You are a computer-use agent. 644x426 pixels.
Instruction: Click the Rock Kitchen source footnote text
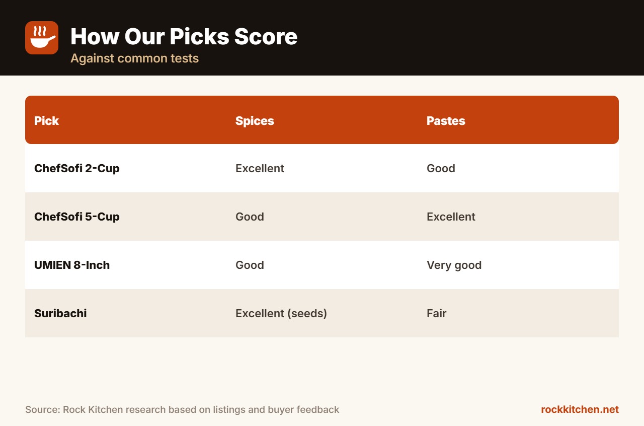(182, 409)
